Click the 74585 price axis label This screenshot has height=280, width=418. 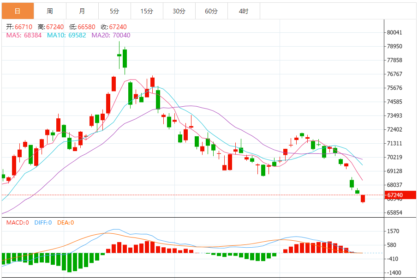(x=394, y=102)
